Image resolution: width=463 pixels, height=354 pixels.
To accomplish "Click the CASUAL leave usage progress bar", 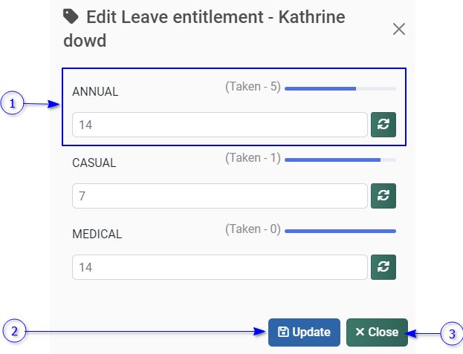I will pos(340,160).
